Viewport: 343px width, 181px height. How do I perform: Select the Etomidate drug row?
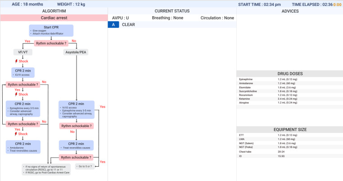click(290, 87)
